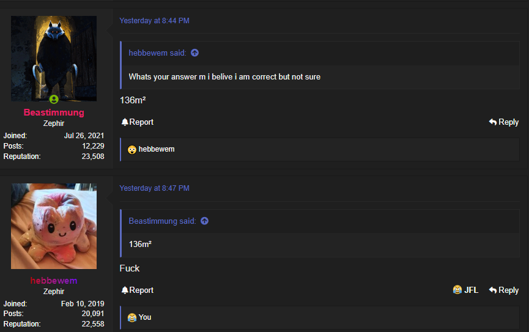Open hebbewem's profile via username
Screen dimensions: 529x332
tap(54, 281)
